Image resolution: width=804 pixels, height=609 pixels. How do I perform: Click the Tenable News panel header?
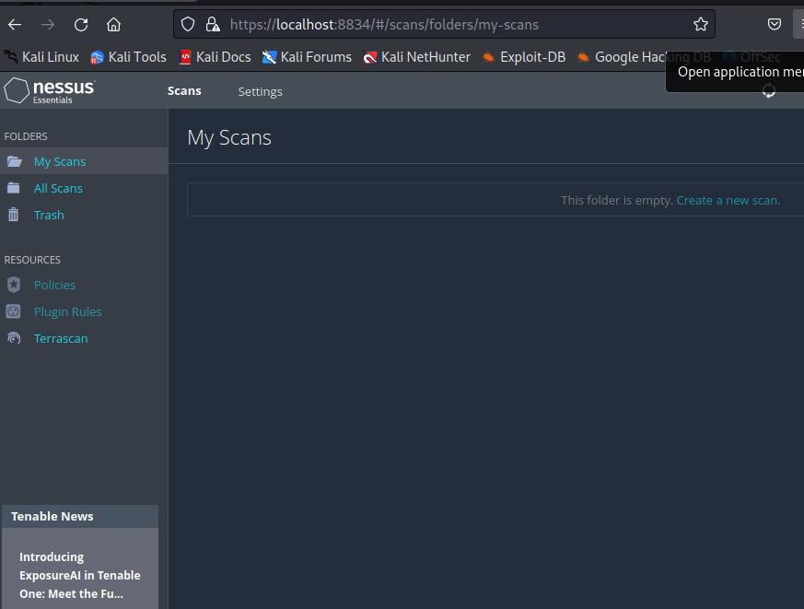point(80,517)
